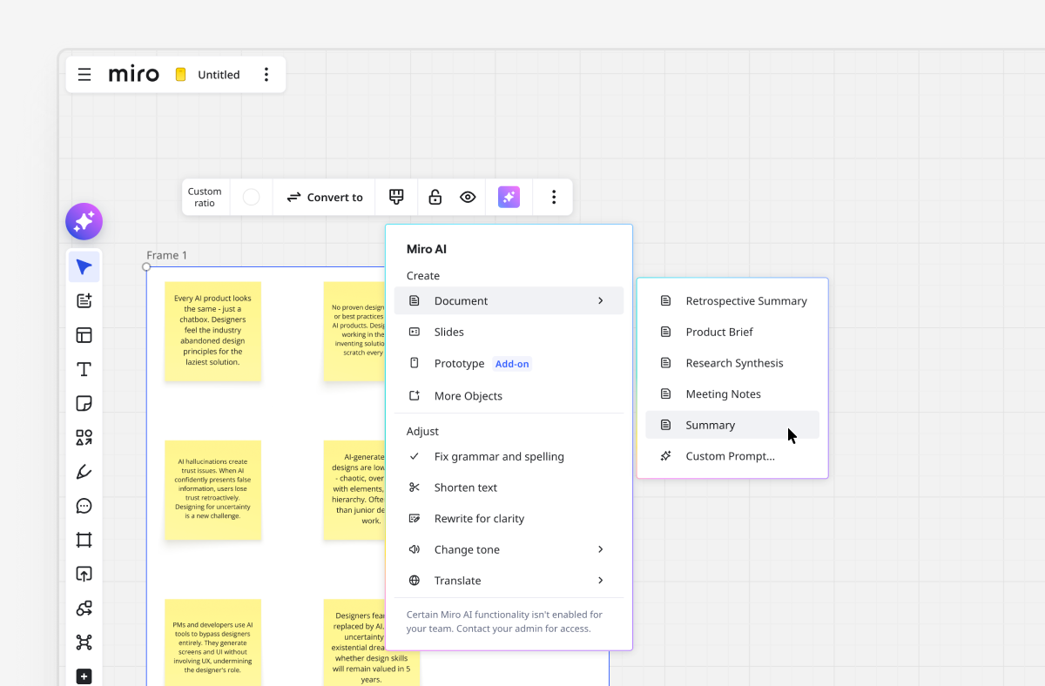The width and height of the screenshot is (1045, 686).
Task: Choose Shorten text
Action: (509, 488)
